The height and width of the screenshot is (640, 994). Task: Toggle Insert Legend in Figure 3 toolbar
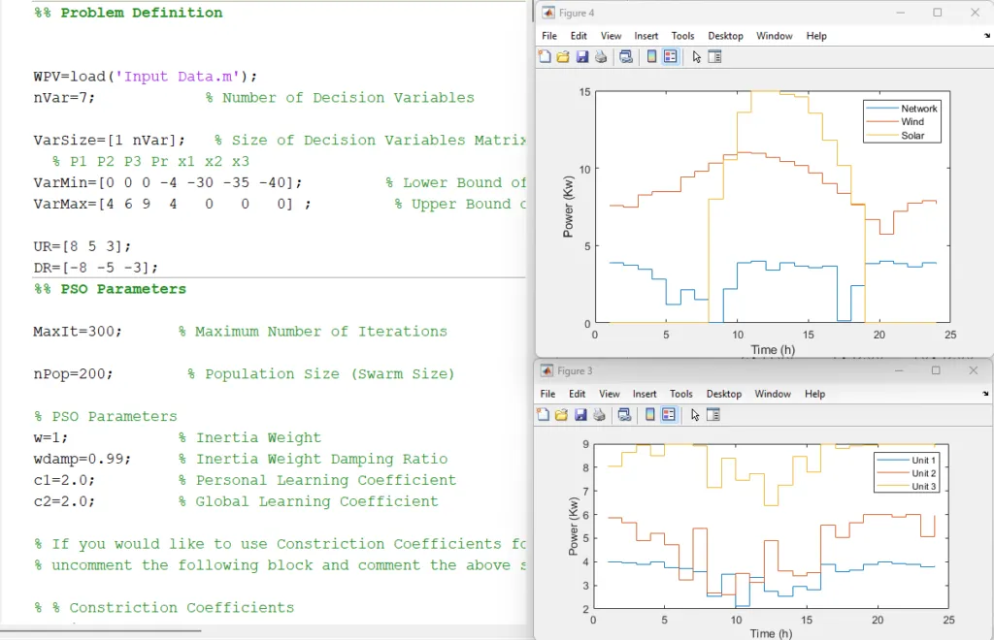669,415
